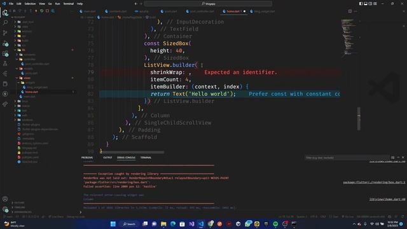This screenshot has height=229, width=407.
Task: Click the editor horizontal scrollbar thumb
Action: tap(132, 152)
